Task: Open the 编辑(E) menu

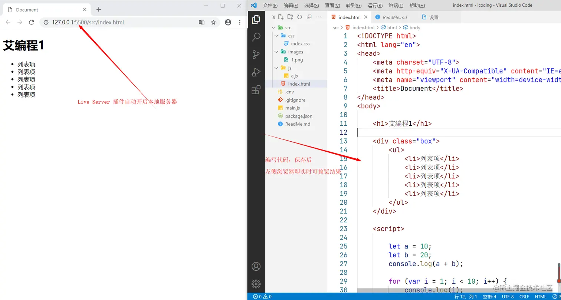Action: point(291,5)
